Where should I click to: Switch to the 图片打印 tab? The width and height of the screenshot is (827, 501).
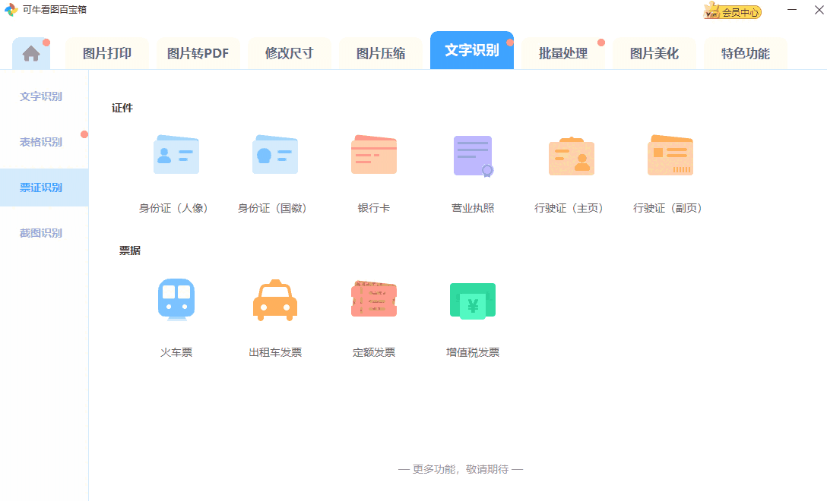(106, 52)
